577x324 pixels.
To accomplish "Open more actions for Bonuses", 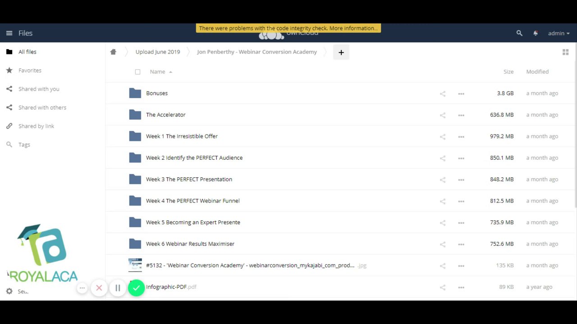I will (461, 94).
